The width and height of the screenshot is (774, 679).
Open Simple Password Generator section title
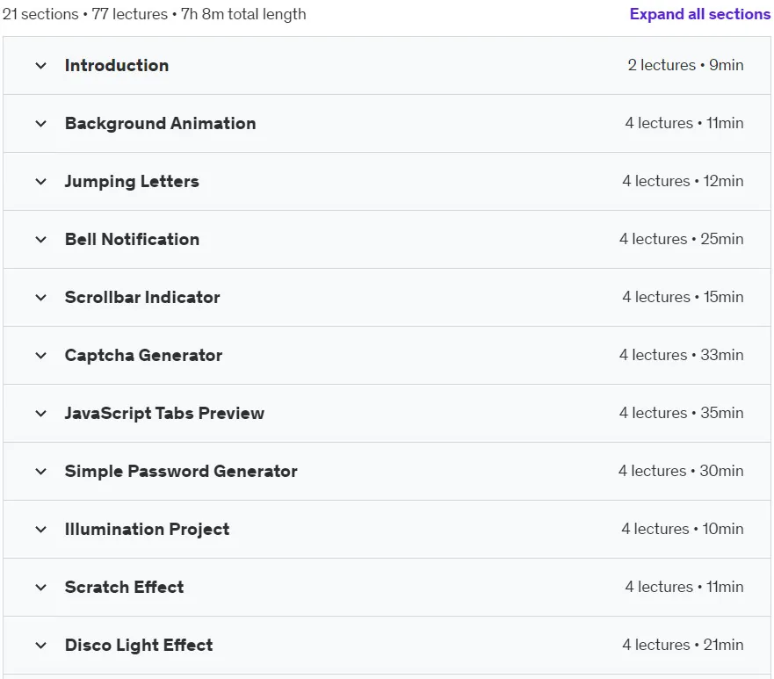tap(181, 471)
